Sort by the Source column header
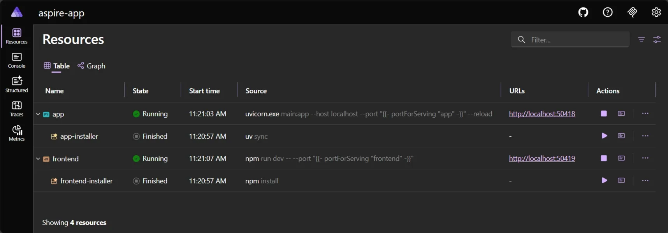This screenshot has width=668, height=233. 256,91
